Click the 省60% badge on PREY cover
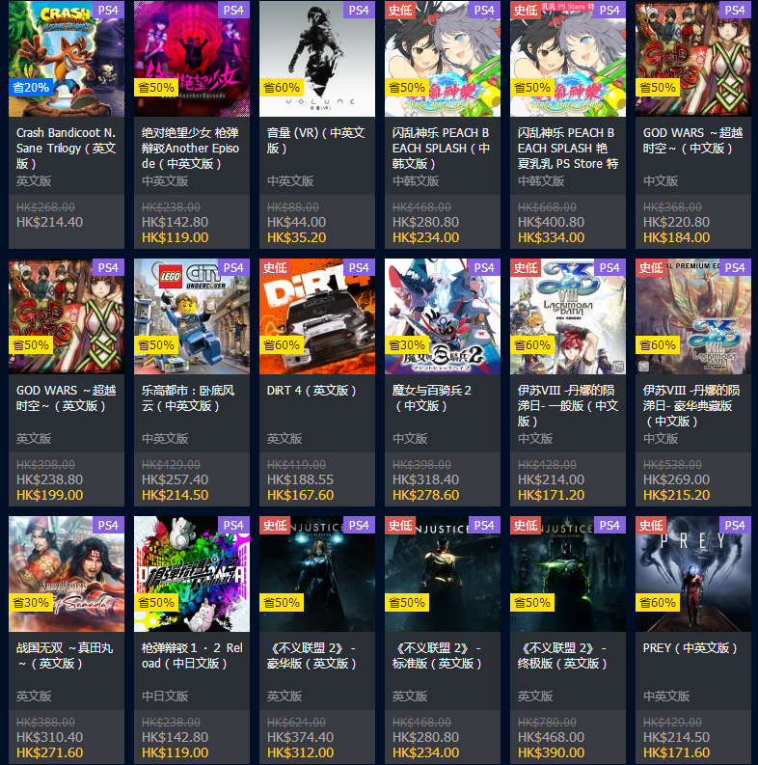Image resolution: width=758 pixels, height=765 pixels. click(x=658, y=603)
